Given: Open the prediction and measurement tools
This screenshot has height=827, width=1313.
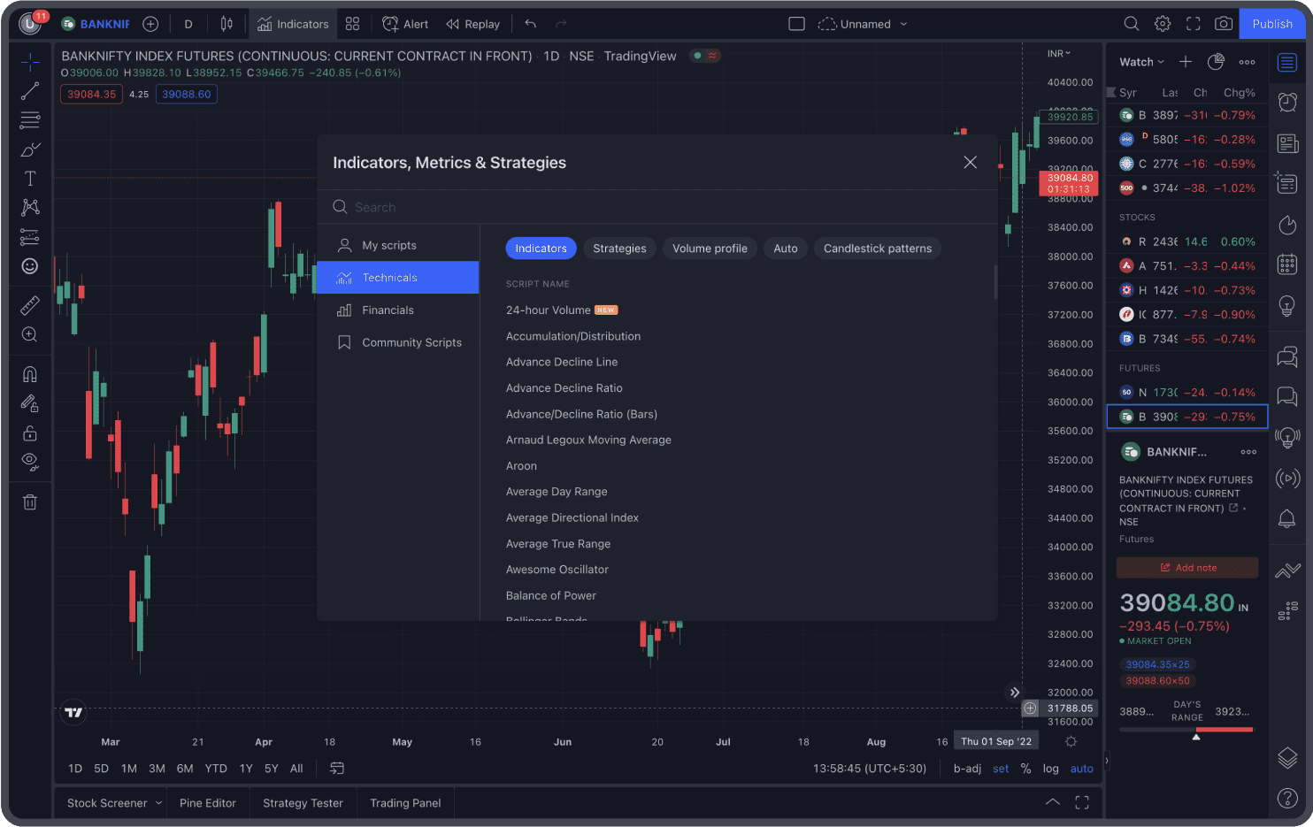Looking at the screenshot, I should 30,237.
